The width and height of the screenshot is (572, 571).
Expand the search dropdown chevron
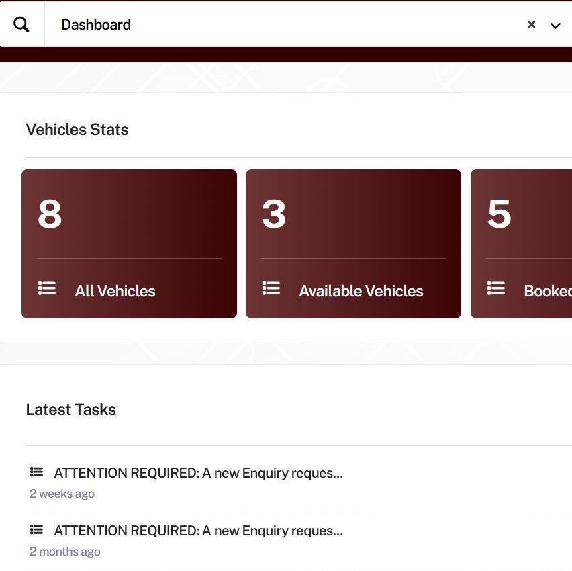pos(555,26)
